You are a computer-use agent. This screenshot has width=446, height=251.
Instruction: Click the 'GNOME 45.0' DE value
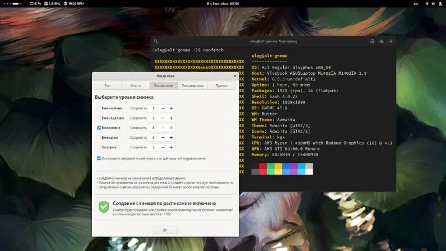[274, 108]
